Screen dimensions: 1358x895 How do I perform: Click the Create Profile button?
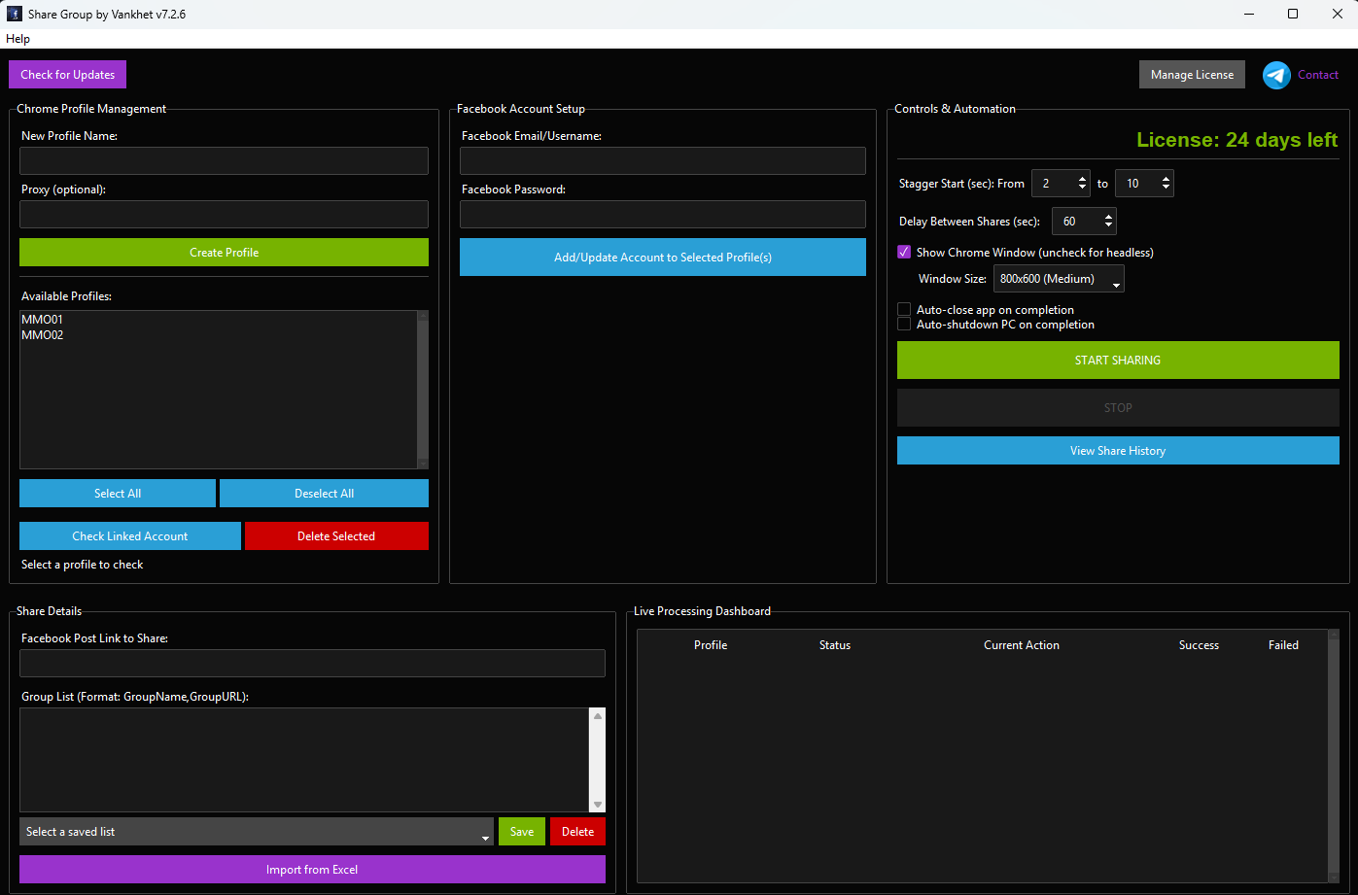tap(224, 253)
